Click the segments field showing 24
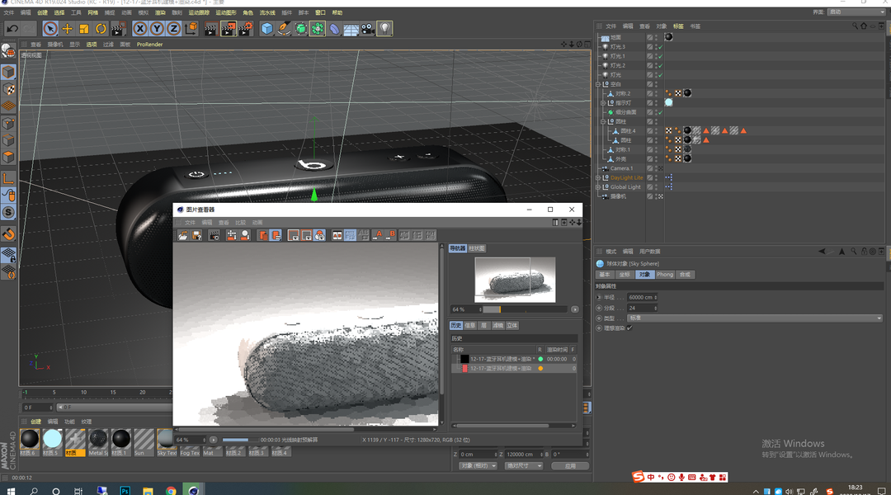The height and width of the screenshot is (495, 891). click(x=642, y=308)
